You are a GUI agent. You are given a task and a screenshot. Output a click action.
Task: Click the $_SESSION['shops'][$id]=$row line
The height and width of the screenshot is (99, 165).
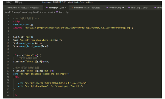[31, 62]
